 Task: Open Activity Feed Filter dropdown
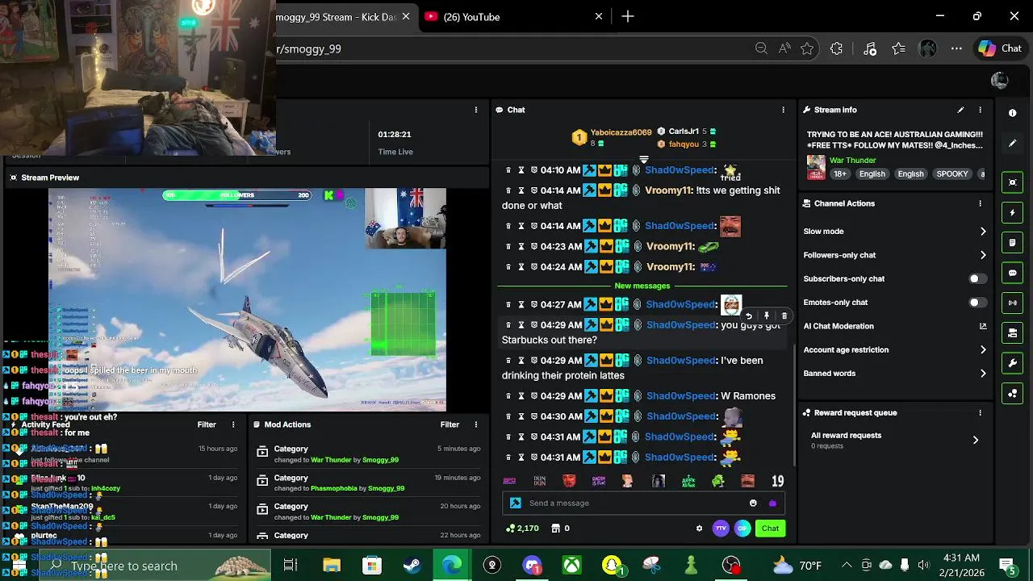[x=207, y=424]
